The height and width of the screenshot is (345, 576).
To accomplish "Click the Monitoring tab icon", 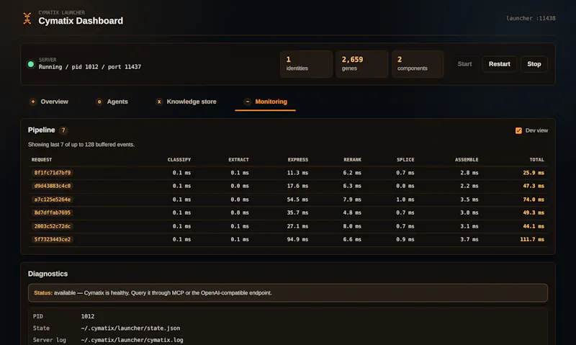I will (248, 102).
